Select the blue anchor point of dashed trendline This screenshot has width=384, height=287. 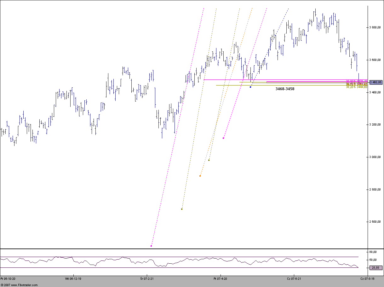250,87
